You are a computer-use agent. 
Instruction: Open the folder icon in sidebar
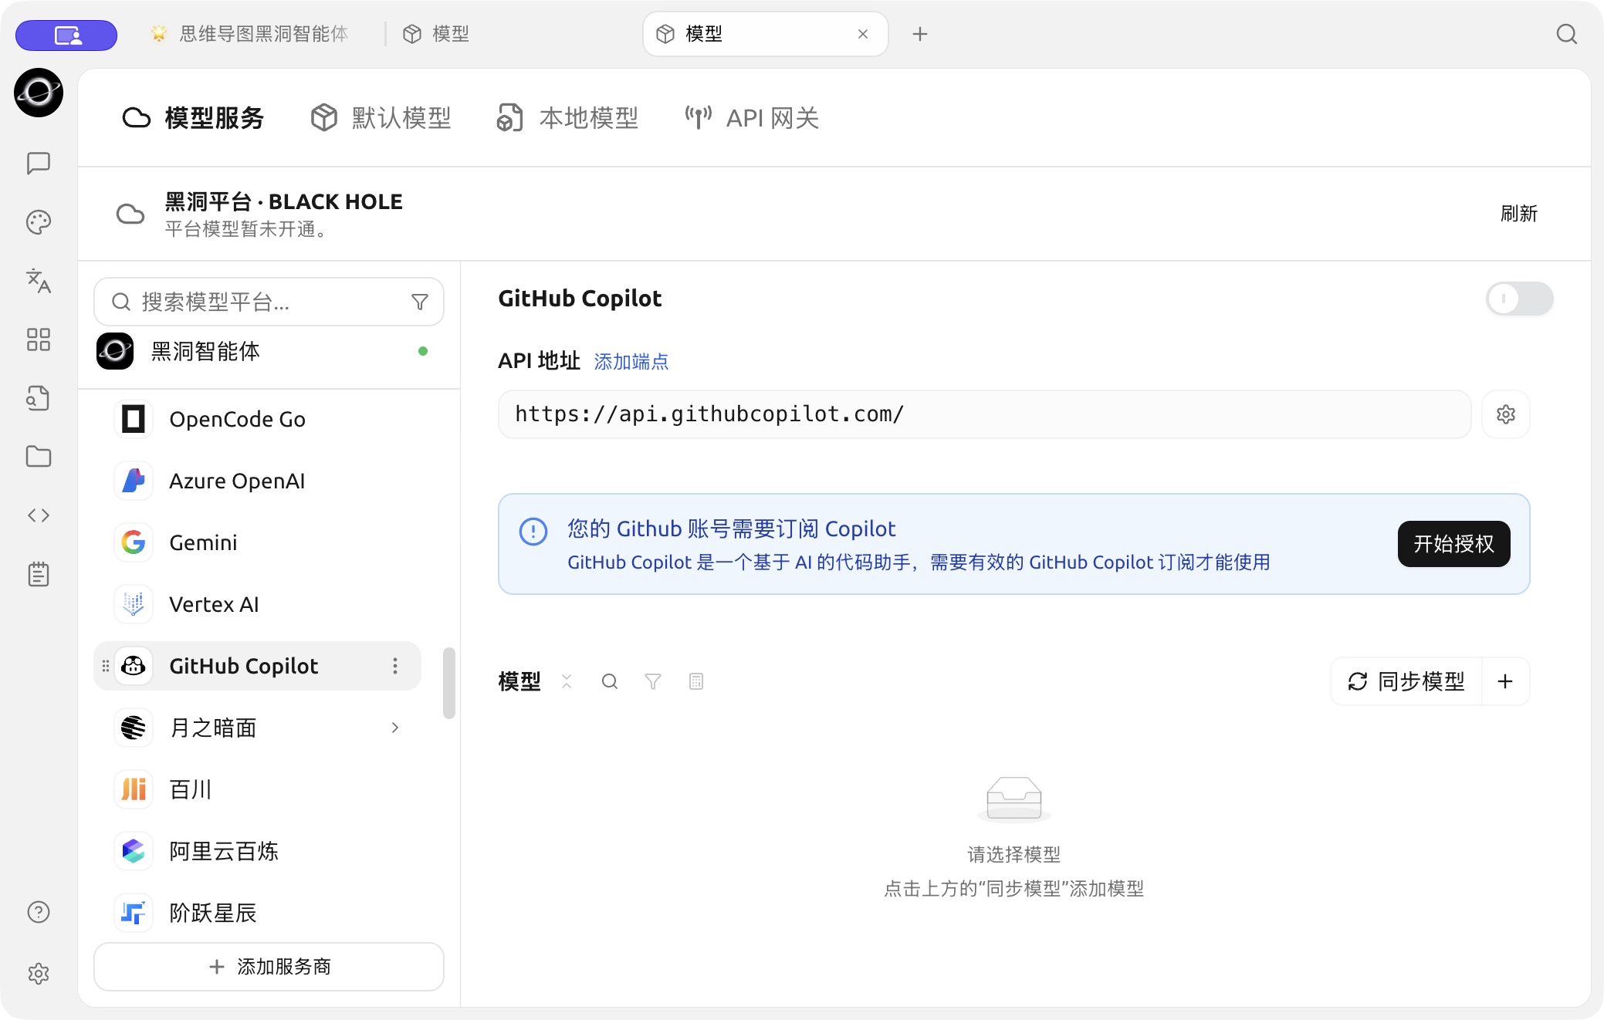(39, 457)
